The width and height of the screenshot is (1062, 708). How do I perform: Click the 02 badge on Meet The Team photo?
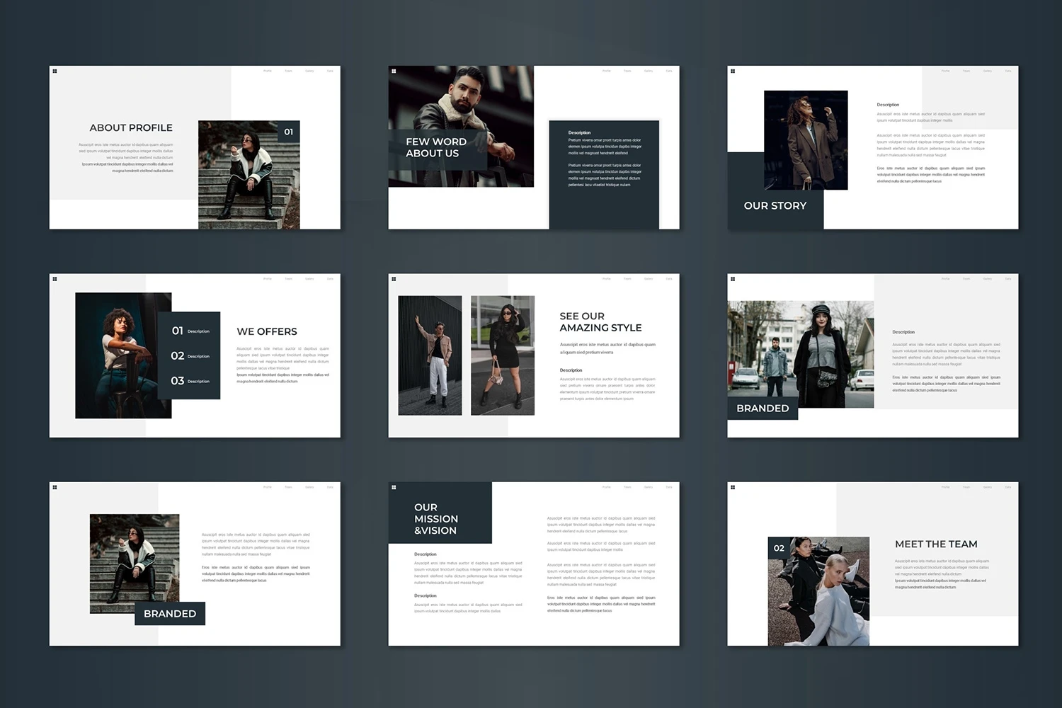click(x=779, y=548)
